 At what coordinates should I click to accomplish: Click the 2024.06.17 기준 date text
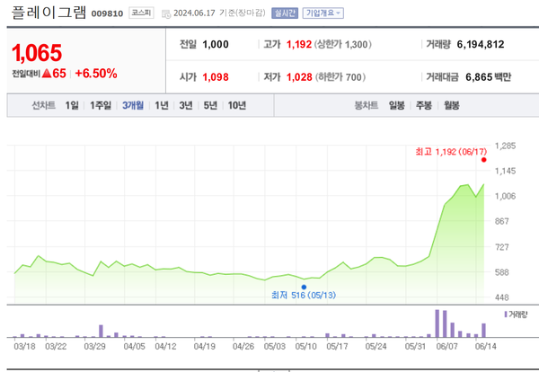pos(219,13)
